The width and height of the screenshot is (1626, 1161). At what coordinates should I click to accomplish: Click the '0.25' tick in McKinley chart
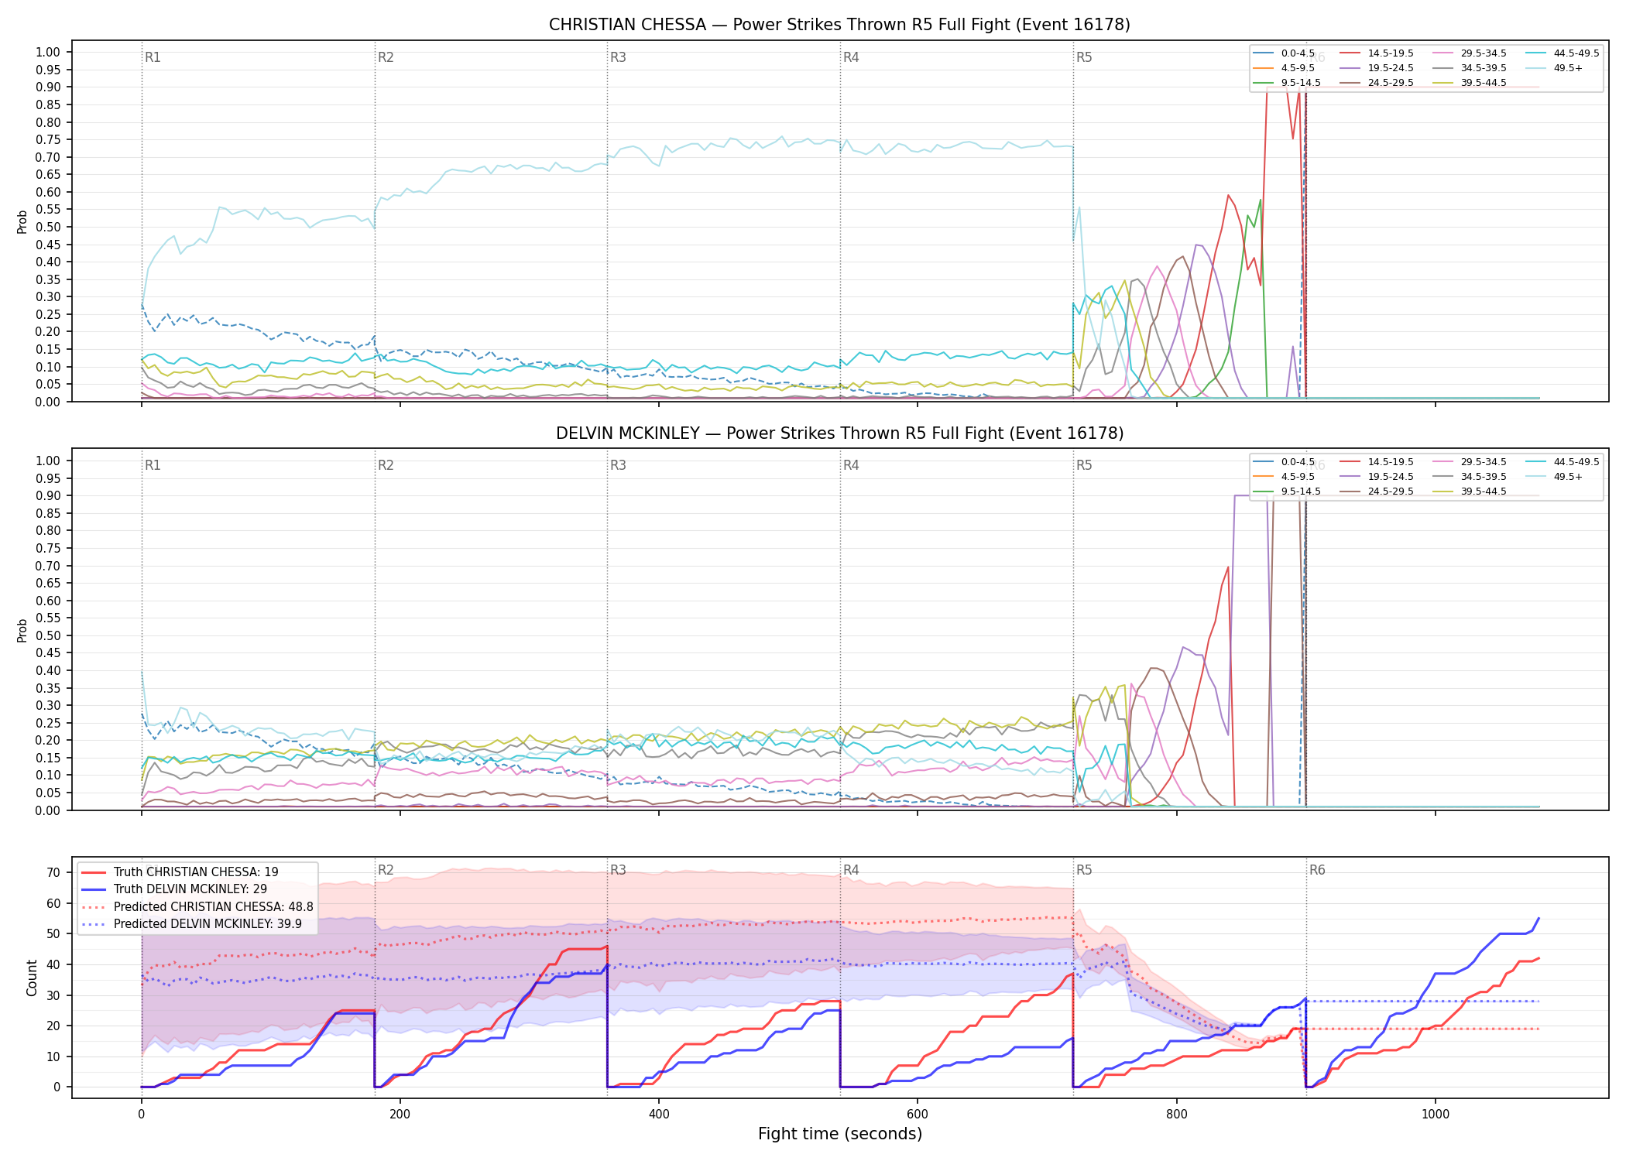click(x=48, y=723)
